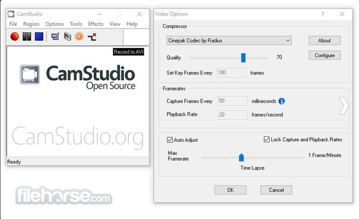
Task: Start recording with the red Record button
Action: pyautogui.click(x=14, y=36)
